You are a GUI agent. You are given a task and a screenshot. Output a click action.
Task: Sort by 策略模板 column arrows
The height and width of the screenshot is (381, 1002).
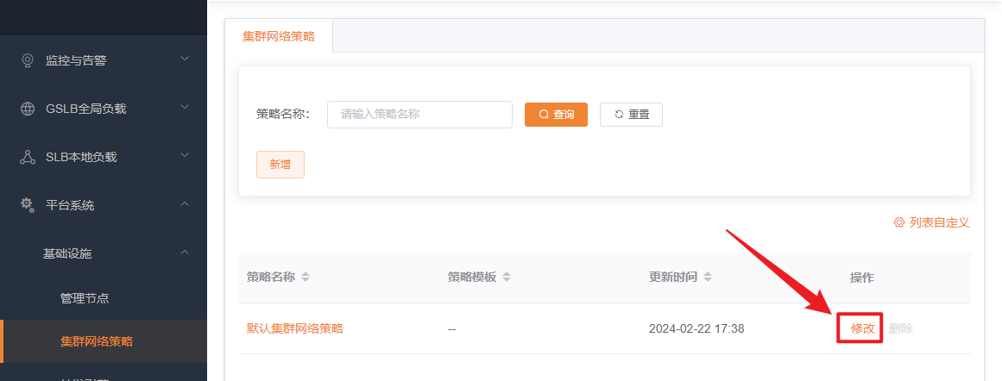(507, 278)
